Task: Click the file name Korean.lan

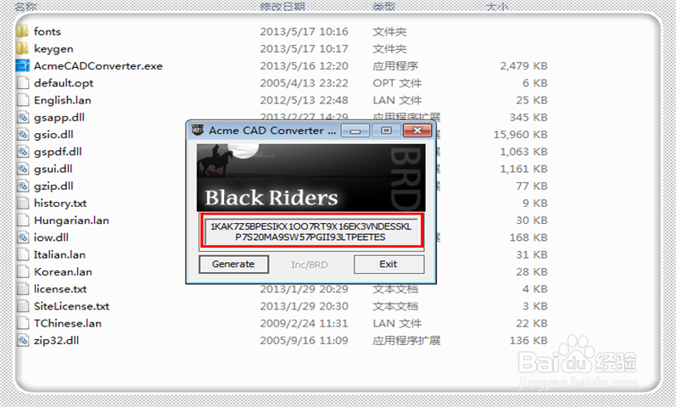Action: 63,272
